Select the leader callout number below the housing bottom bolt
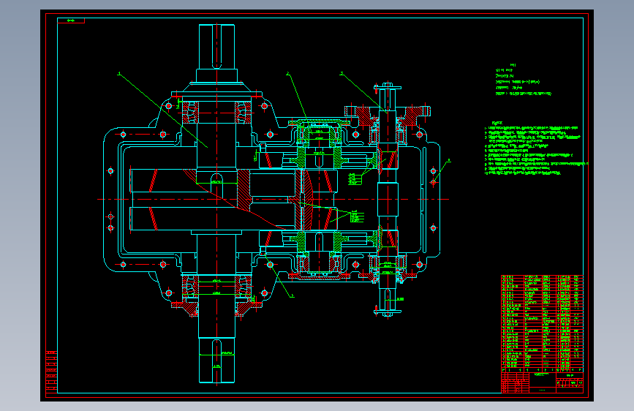The height and width of the screenshot is (411, 634). pyautogui.click(x=293, y=296)
